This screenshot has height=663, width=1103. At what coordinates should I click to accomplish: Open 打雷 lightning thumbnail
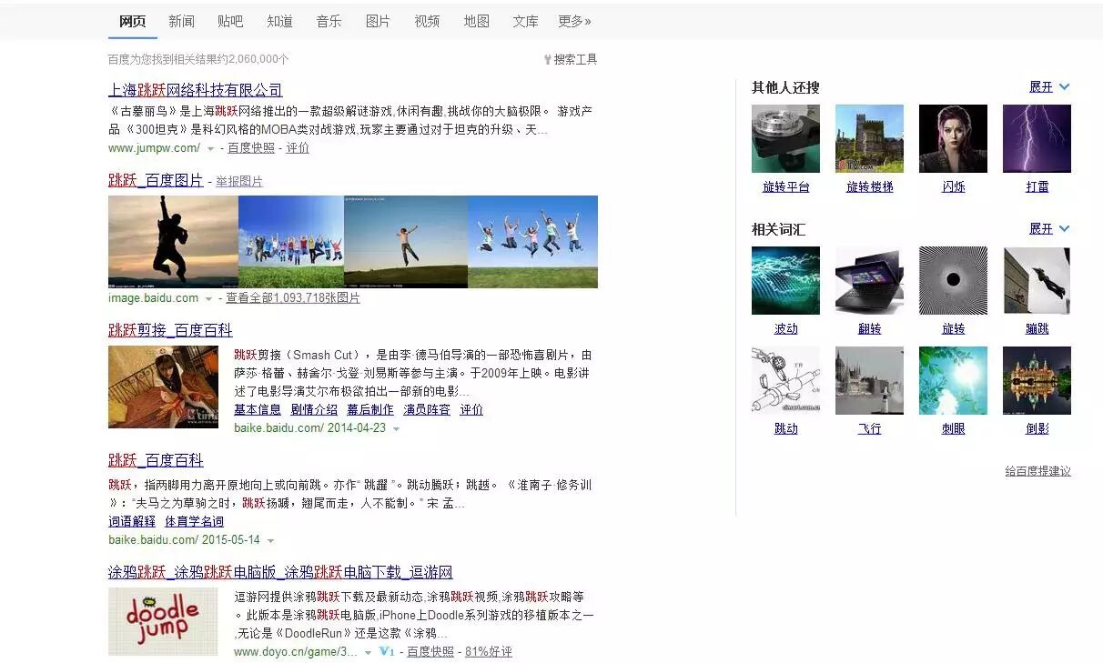[1037, 138]
